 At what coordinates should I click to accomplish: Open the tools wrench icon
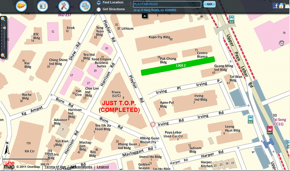tap(64, 6)
